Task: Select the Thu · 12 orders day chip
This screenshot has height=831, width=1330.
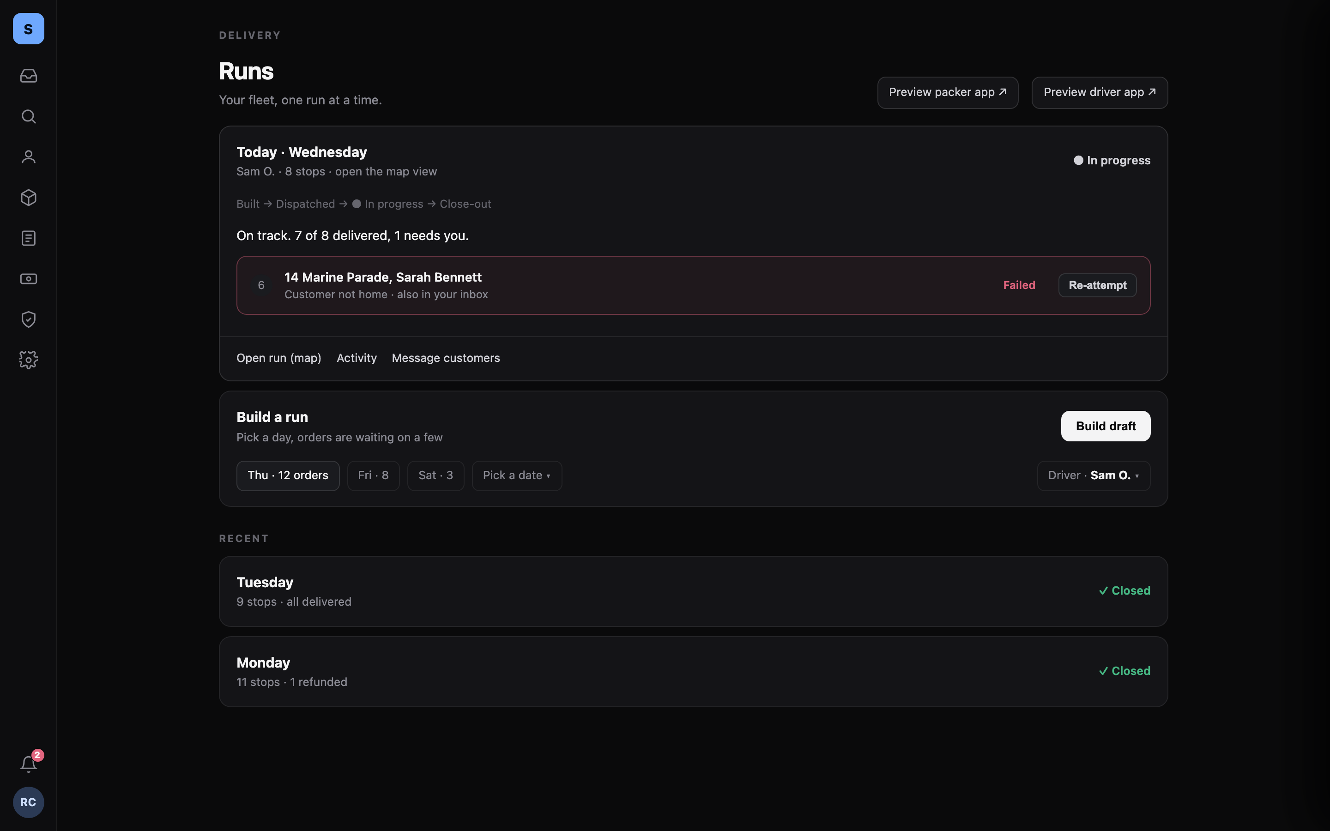Action: (288, 476)
